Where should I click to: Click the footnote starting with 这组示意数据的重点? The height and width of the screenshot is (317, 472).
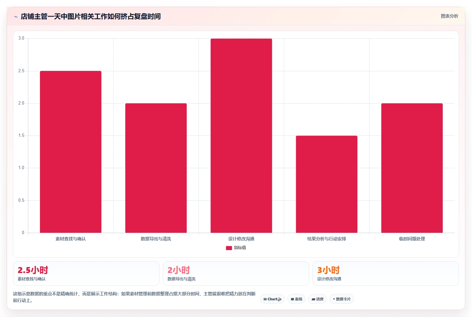134,297
